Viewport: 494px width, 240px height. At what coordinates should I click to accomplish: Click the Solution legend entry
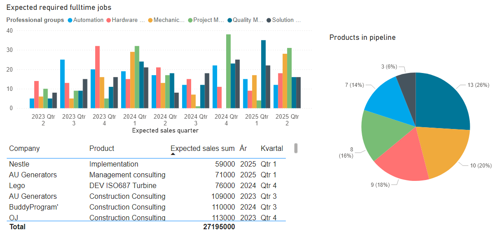(x=284, y=20)
